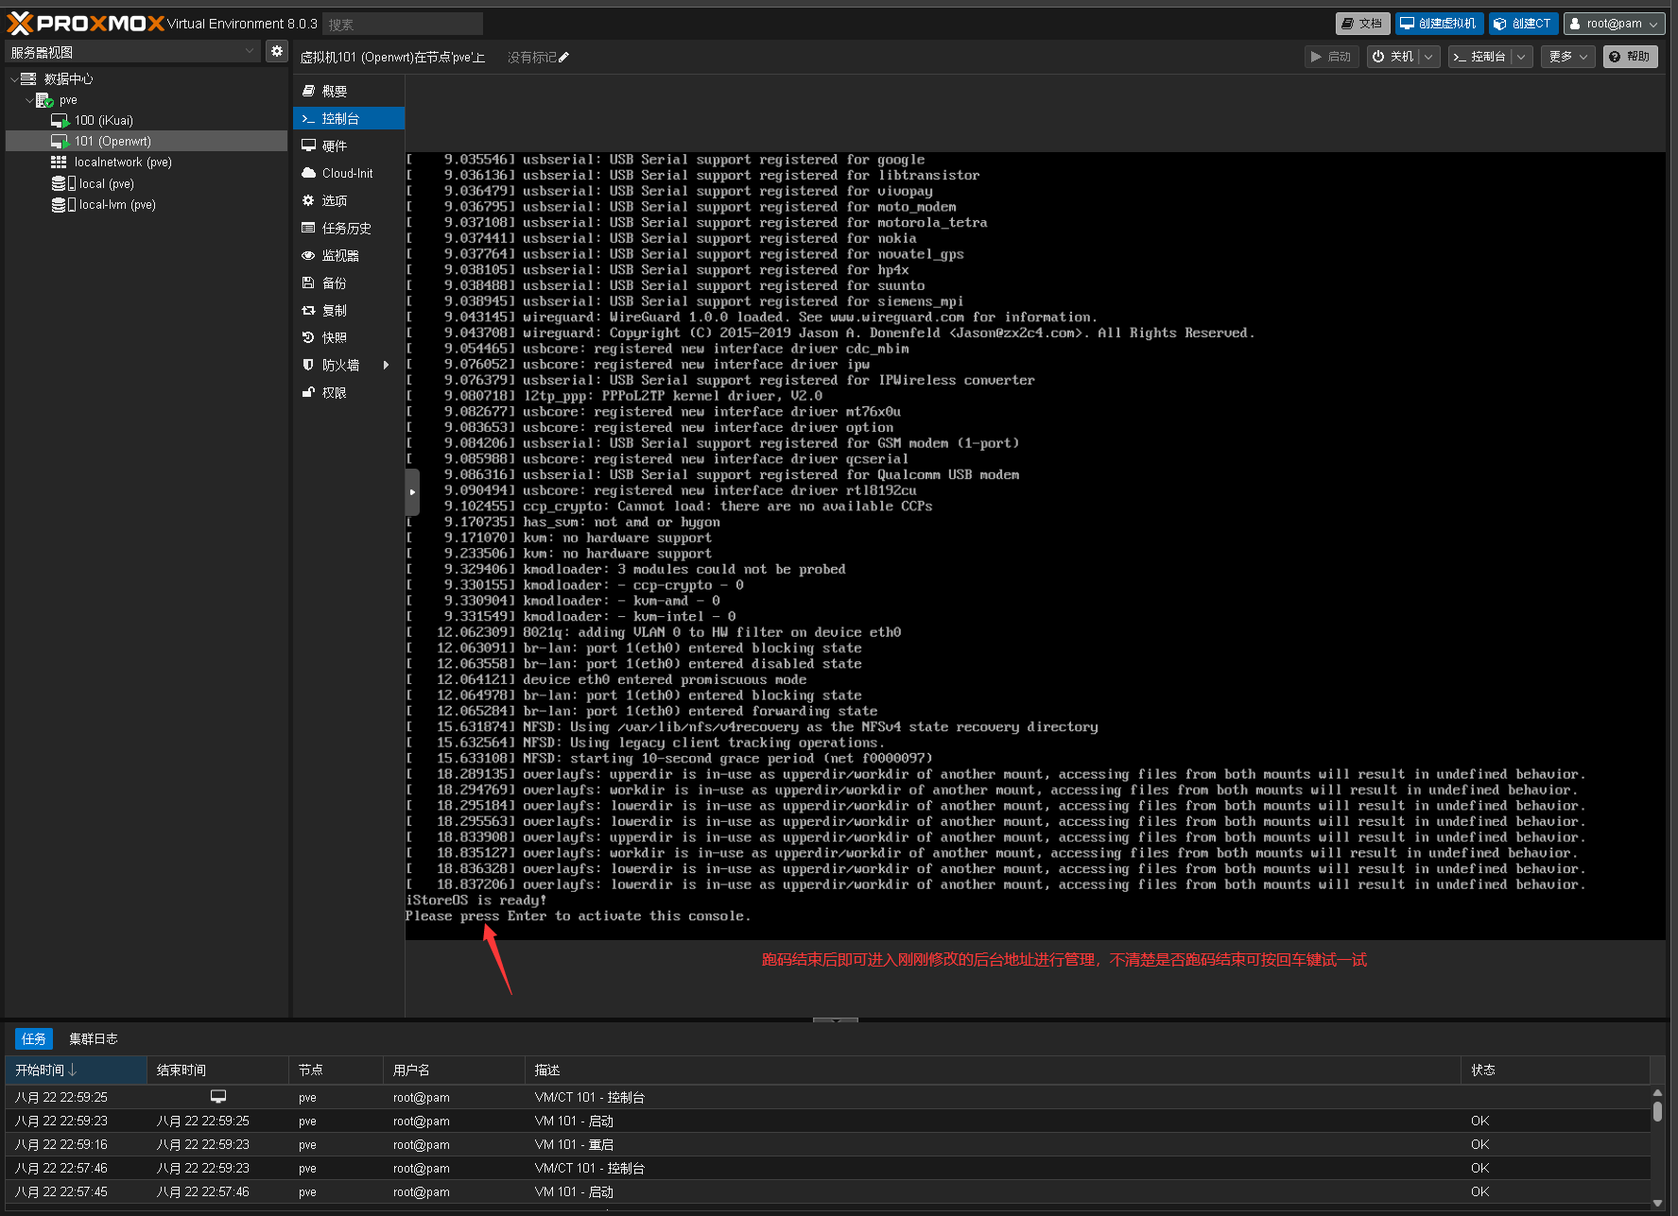Screen dimensions: 1678x1216
Task: Click the 搜索 search input field
Action: [x=402, y=24]
